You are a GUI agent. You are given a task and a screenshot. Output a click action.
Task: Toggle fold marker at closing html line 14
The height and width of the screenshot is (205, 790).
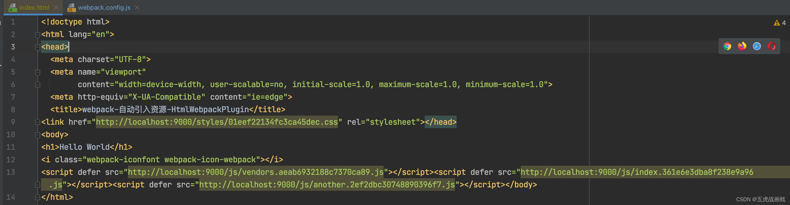pyautogui.click(x=37, y=197)
